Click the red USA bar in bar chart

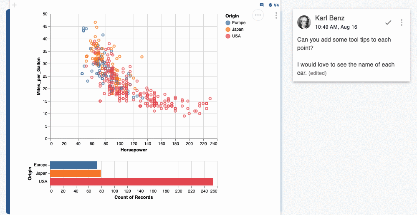[131, 182]
